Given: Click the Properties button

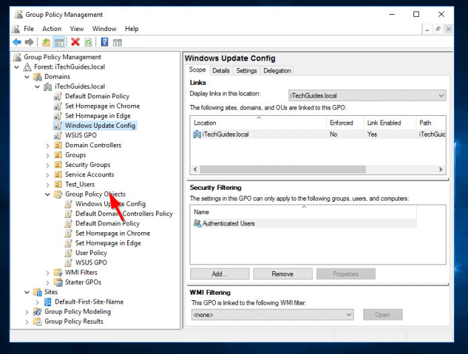Looking at the screenshot, I should click(x=346, y=274).
